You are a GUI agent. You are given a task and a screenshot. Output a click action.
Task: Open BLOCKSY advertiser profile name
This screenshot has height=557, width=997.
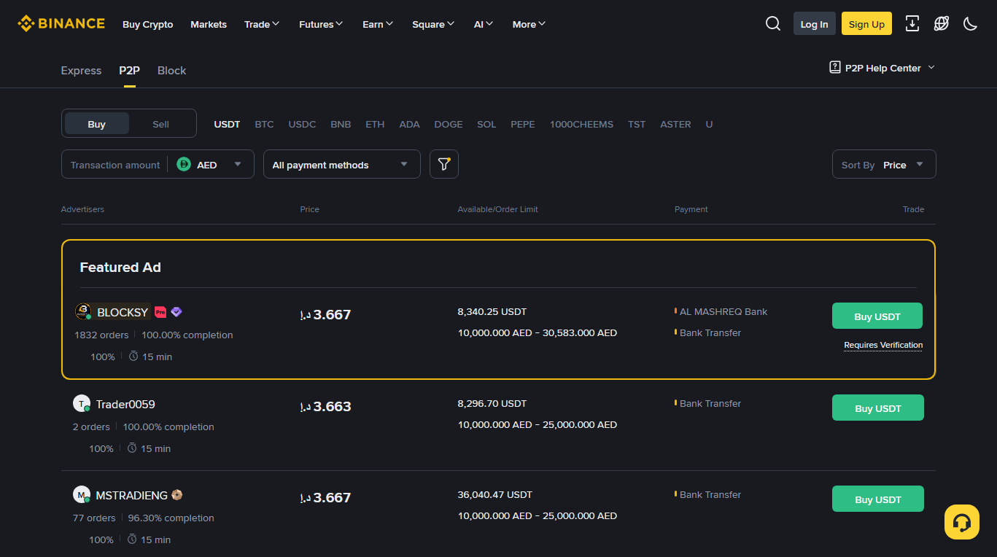click(123, 312)
